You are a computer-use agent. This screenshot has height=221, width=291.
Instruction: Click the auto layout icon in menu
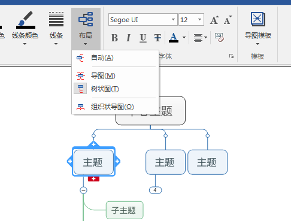coord(80,58)
